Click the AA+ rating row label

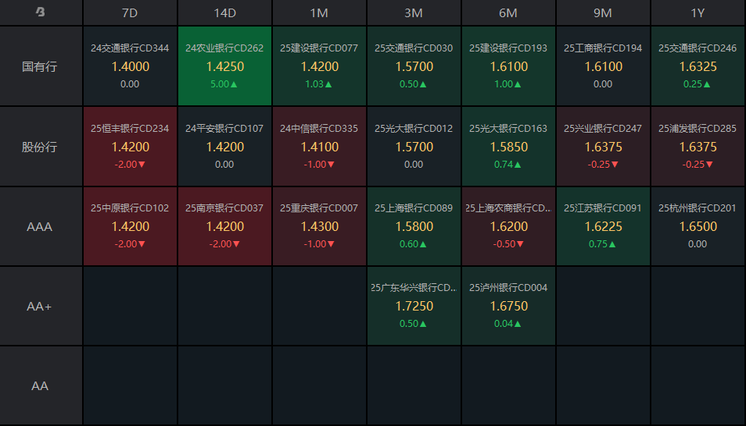click(40, 307)
